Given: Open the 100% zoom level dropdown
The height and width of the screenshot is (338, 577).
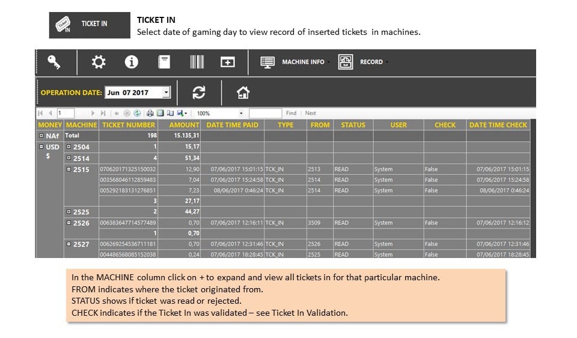Looking at the screenshot, I should 241,113.
